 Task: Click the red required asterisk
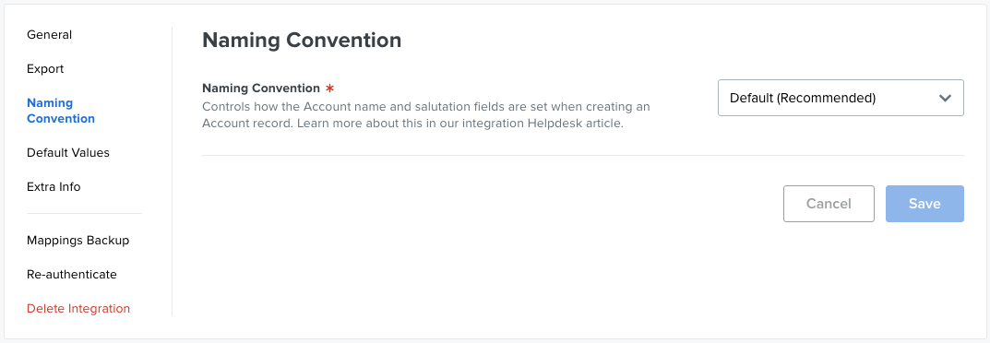coord(329,89)
